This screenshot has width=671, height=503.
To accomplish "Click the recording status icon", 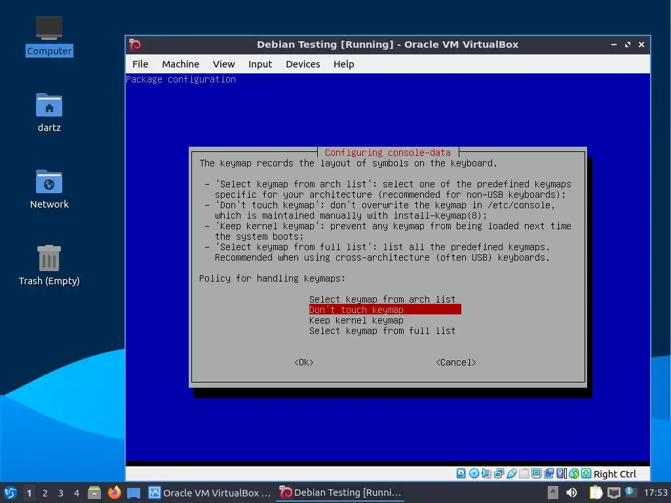I will click(548, 474).
